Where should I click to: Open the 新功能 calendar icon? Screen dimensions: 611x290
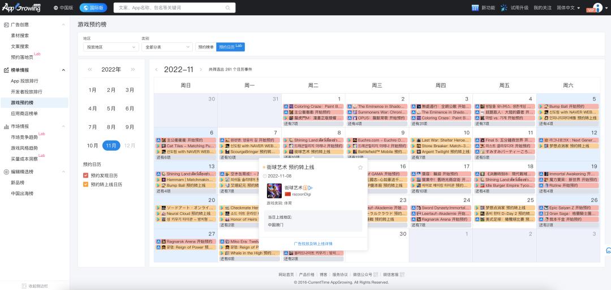tap(475, 8)
